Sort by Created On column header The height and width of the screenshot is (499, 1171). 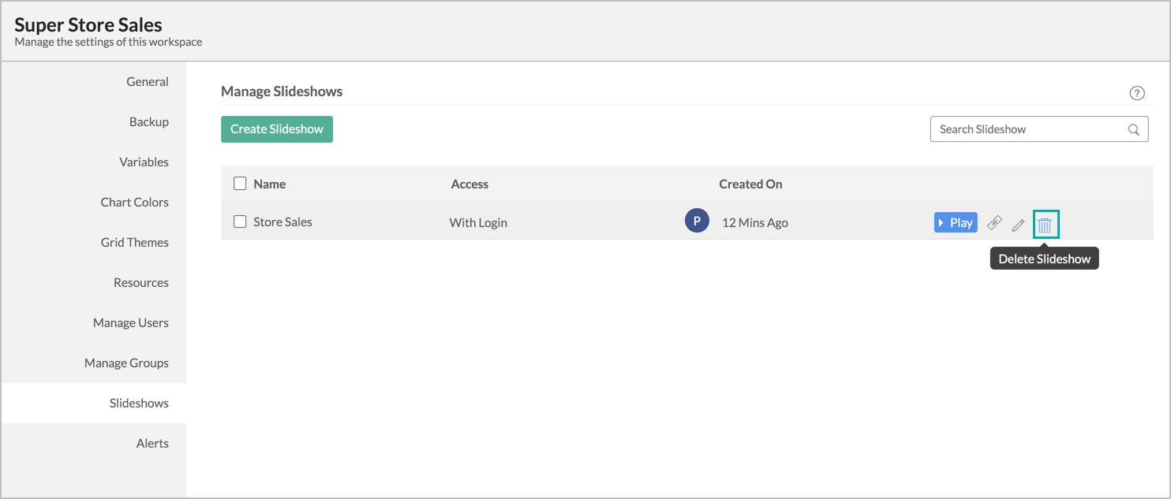(750, 184)
